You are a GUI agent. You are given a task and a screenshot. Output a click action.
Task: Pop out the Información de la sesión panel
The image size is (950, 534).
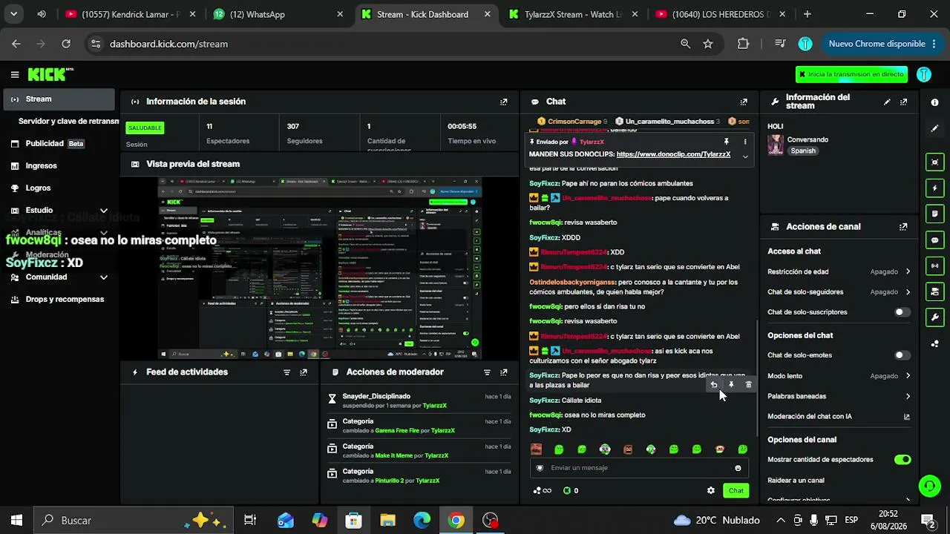pos(504,102)
